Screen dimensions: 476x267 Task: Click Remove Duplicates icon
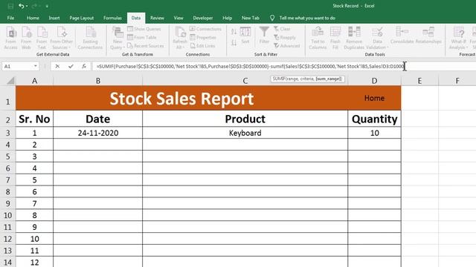(x=354, y=38)
